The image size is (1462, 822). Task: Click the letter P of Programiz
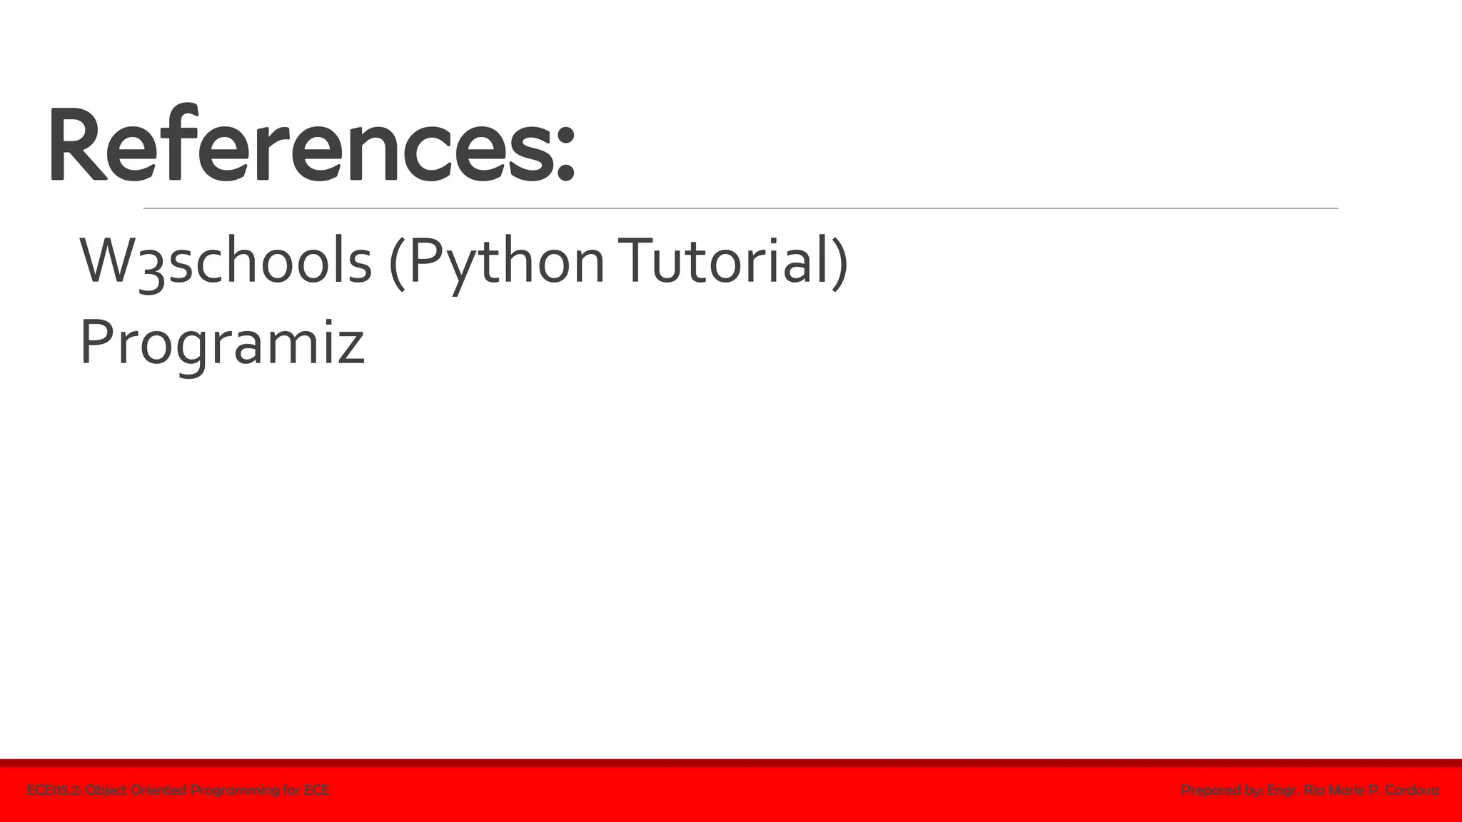pyautogui.click(x=95, y=340)
